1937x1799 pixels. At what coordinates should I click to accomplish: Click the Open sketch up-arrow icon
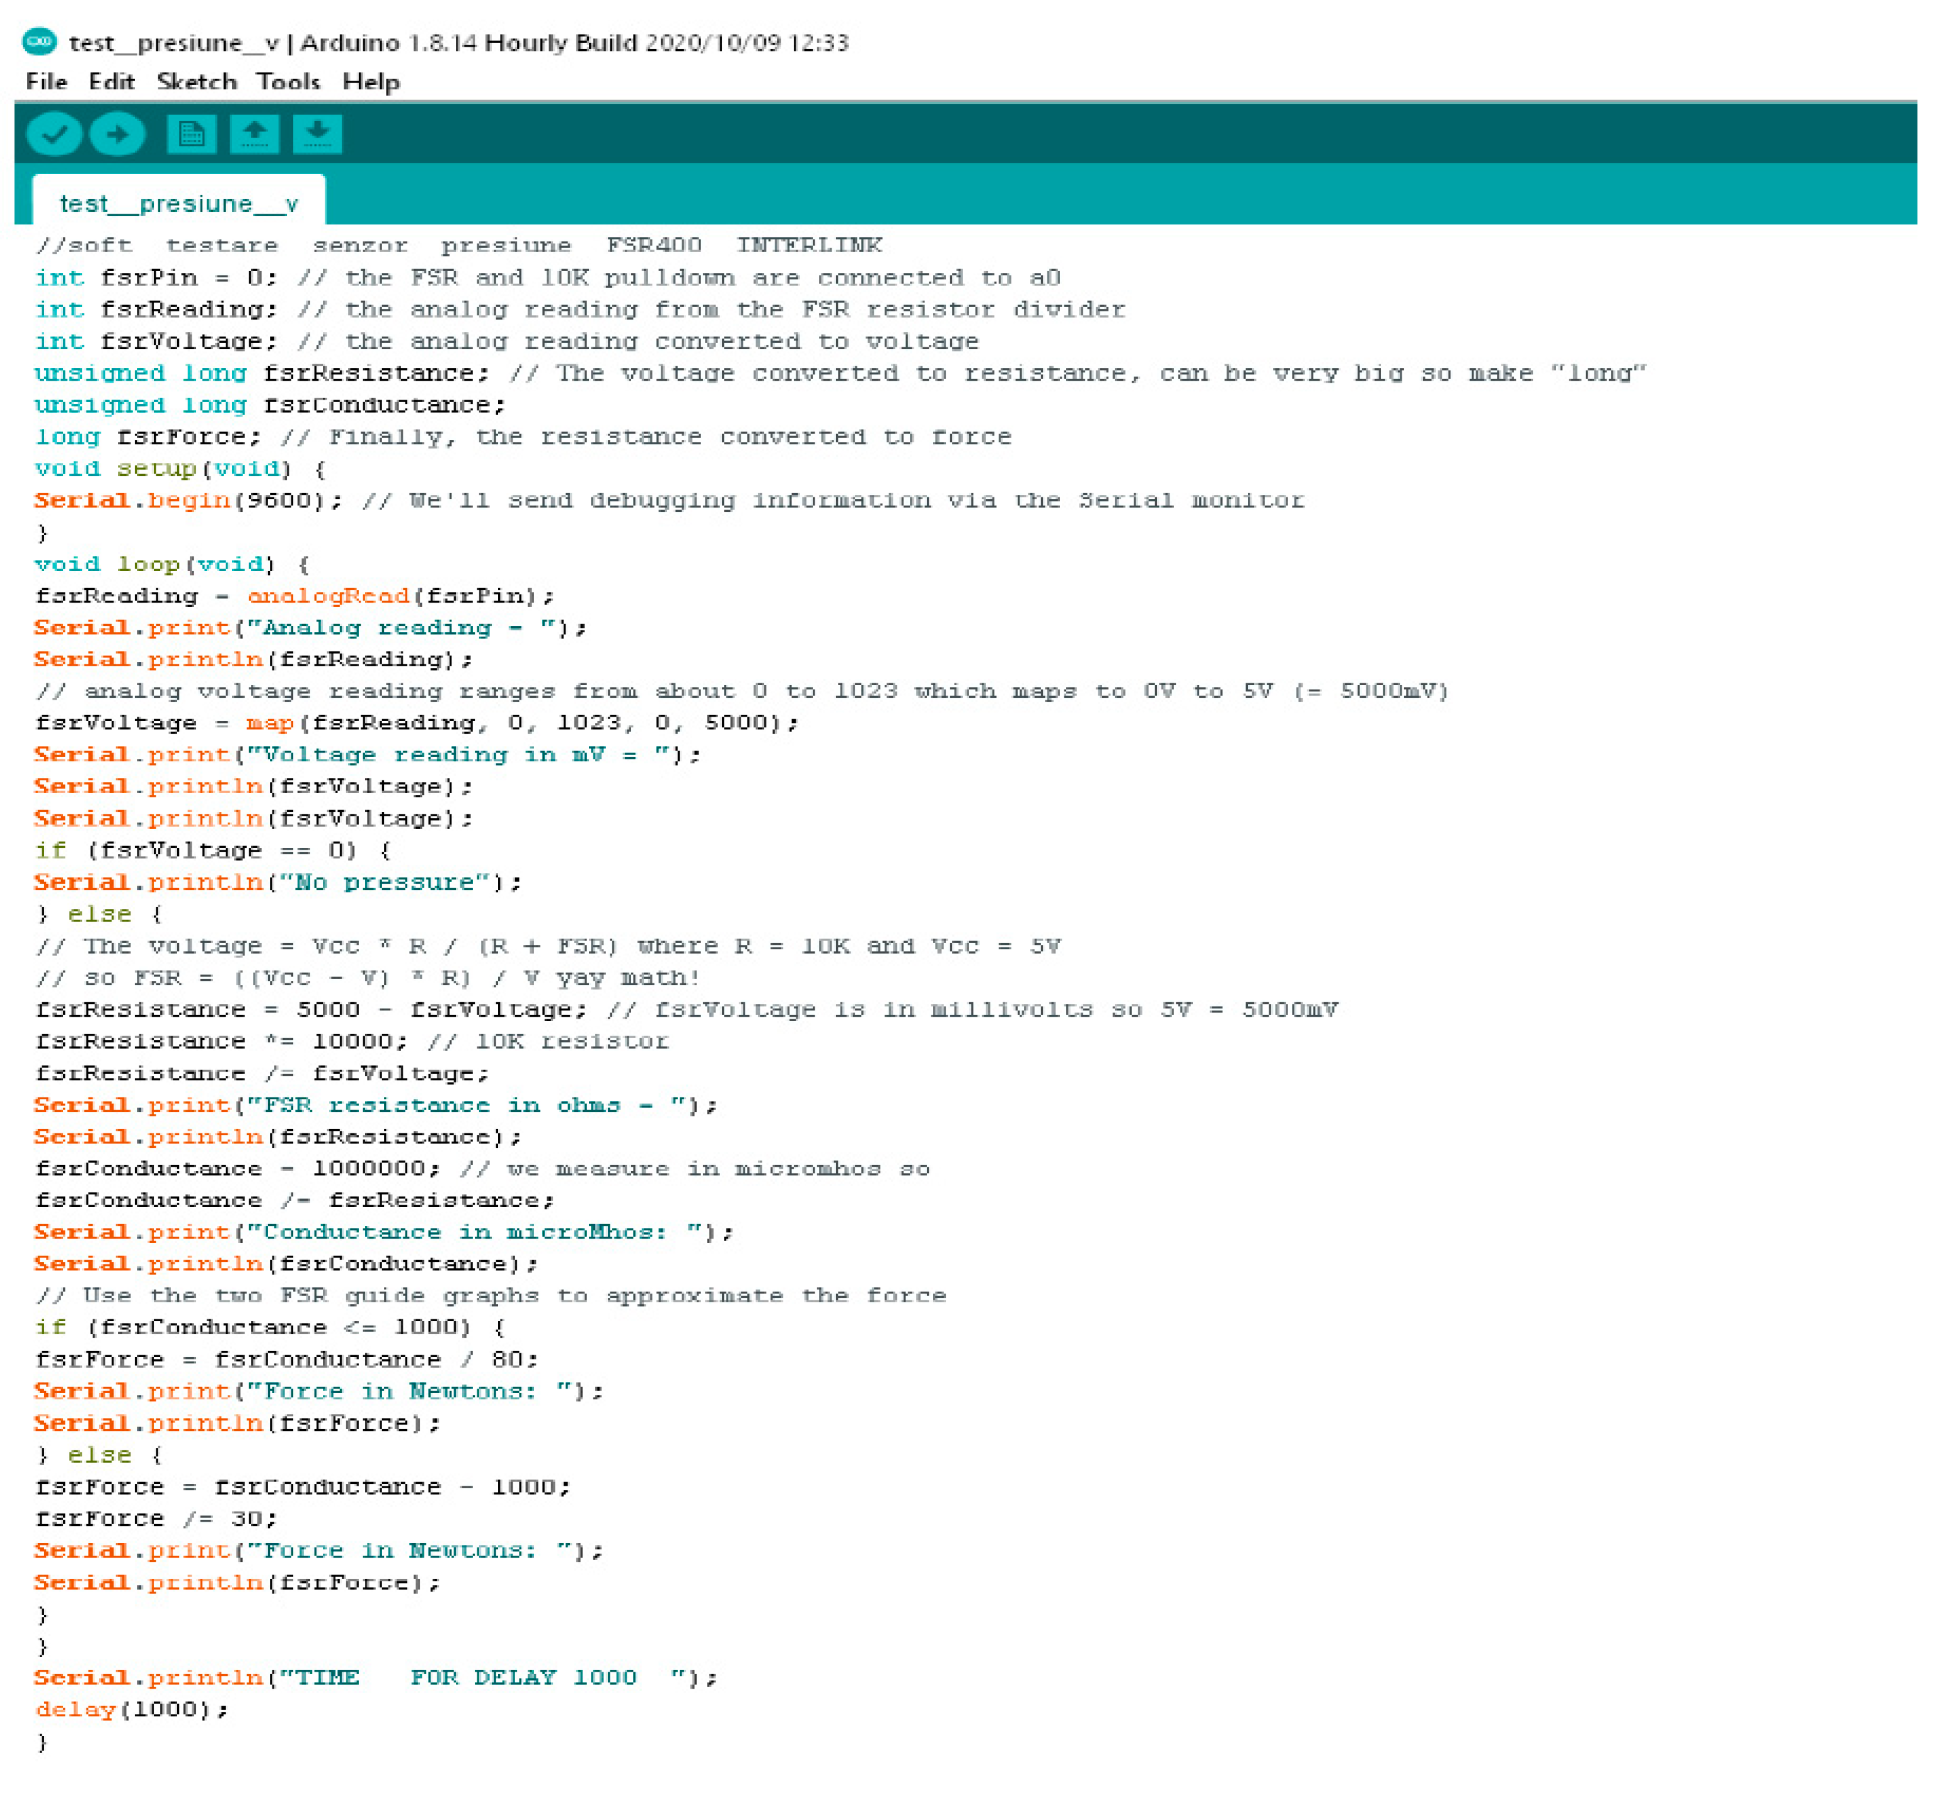tap(254, 134)
